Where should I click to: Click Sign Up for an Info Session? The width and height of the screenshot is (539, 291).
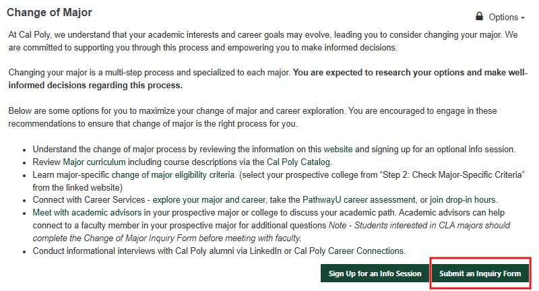(375, 273)
